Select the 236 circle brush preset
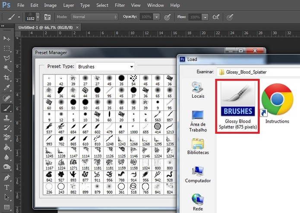This screenshot has height=213, width=300. [49, 188]
